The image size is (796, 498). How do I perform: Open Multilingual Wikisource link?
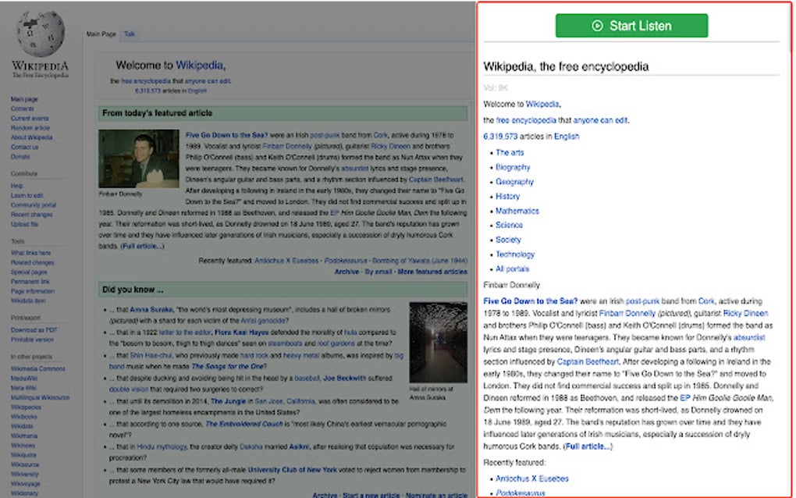(40, 397)
